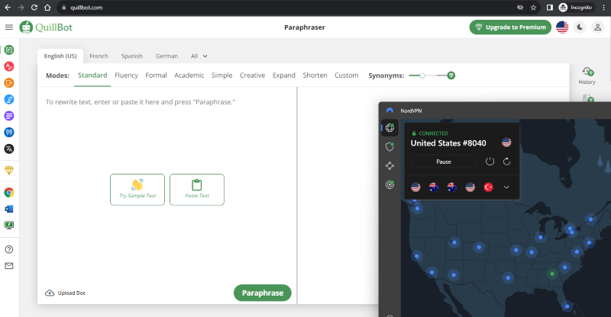The width and height of the screenshot is (611, 317).
Task: Select the Fluency paraphrase mode
Action: 126,75
